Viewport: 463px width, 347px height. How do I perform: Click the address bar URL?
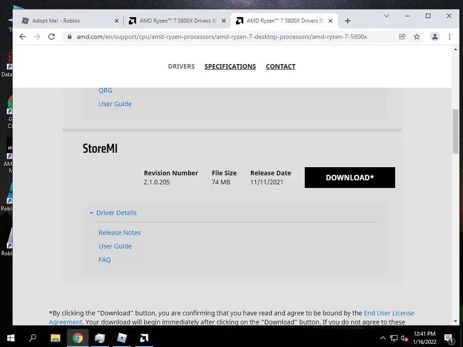[x=222, y=37]
